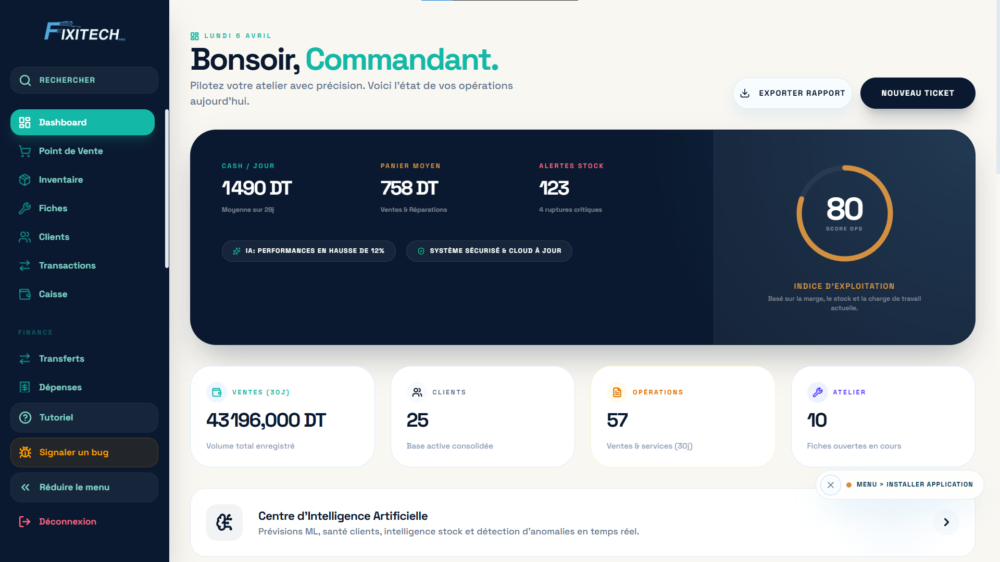Click the brain icon of the AI center
The height and width of the screenshot is (562, 1000).
tap(224, 522)
